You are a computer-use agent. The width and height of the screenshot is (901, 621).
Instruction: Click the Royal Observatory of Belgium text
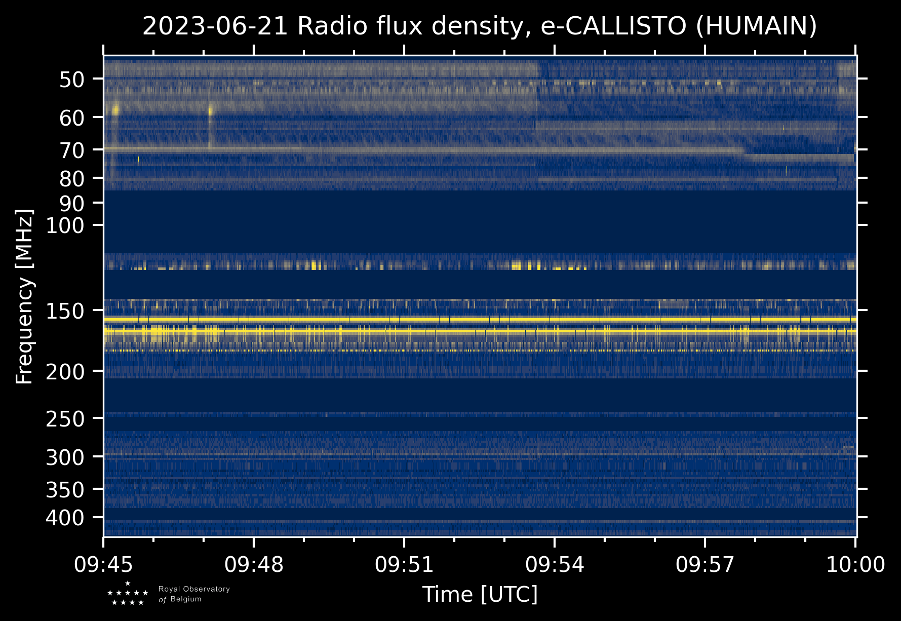point(193,594)
